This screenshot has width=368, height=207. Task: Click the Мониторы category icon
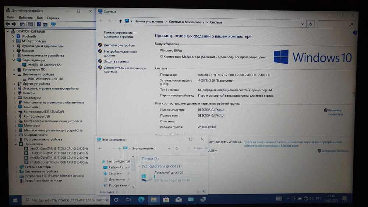[20, 125]
